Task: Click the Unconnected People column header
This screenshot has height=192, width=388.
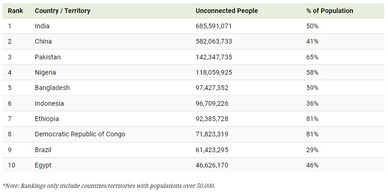Action: (x=227, y=11)
